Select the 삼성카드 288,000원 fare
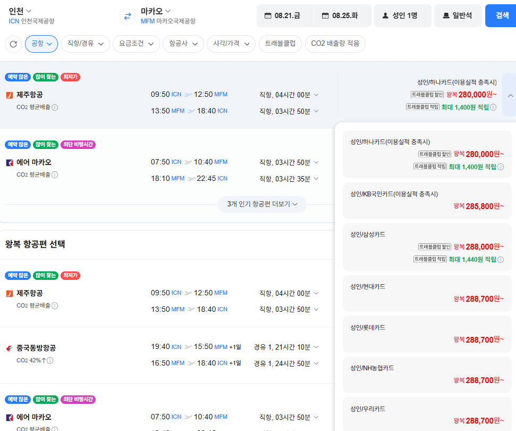516x431 pixels. 427,247
